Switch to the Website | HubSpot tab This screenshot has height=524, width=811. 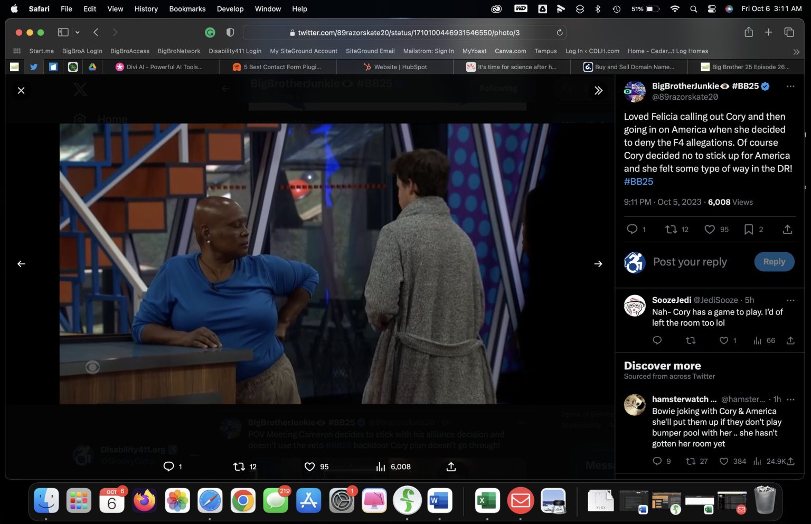click(400, 67)
